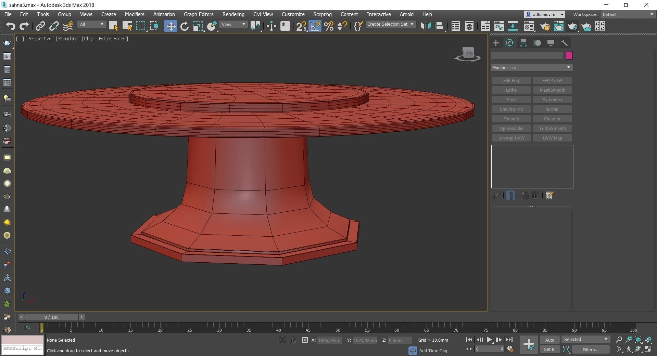657x356 pixels.
Task: Toggle Spinner Snap
Action: point(342,26)
